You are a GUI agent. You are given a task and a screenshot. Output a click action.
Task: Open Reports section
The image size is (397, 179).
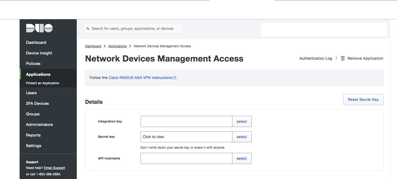(33, 135)
